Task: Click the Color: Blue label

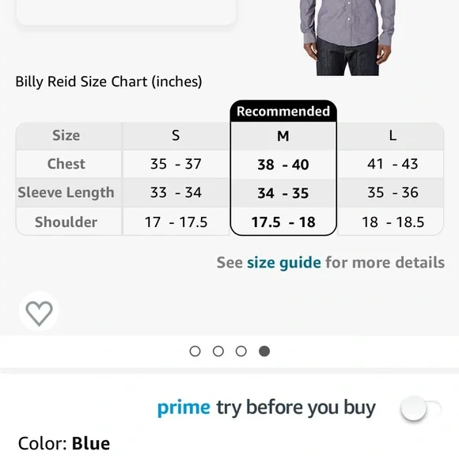Action: (x=64, y=443)
